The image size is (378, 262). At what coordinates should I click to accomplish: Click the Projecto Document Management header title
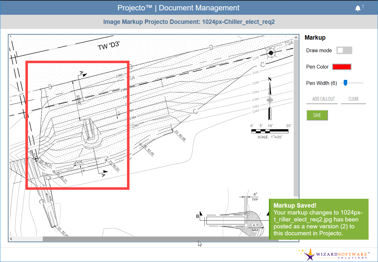(178, 8)
